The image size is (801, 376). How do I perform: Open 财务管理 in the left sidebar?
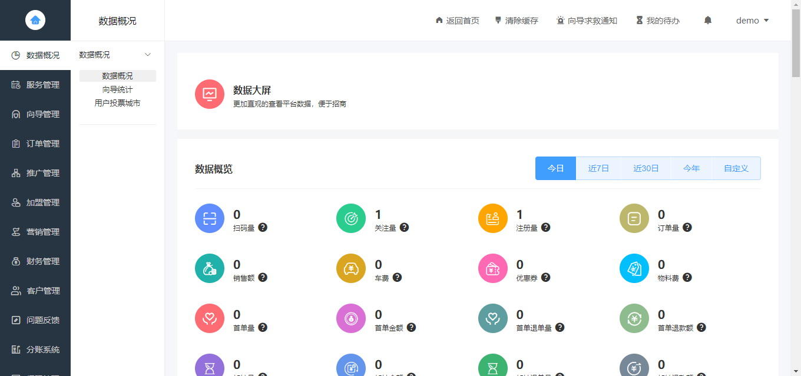(x=35, y=261)
